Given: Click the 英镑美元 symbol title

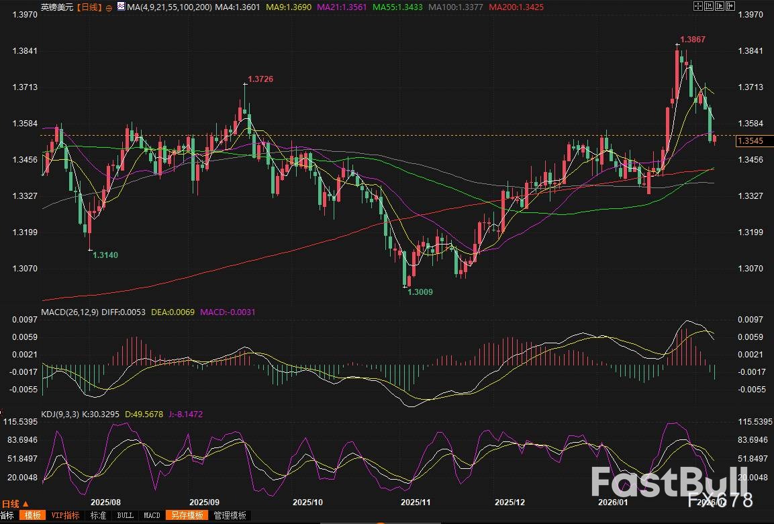Looking at the screenshot, I should tap(56, 7).
